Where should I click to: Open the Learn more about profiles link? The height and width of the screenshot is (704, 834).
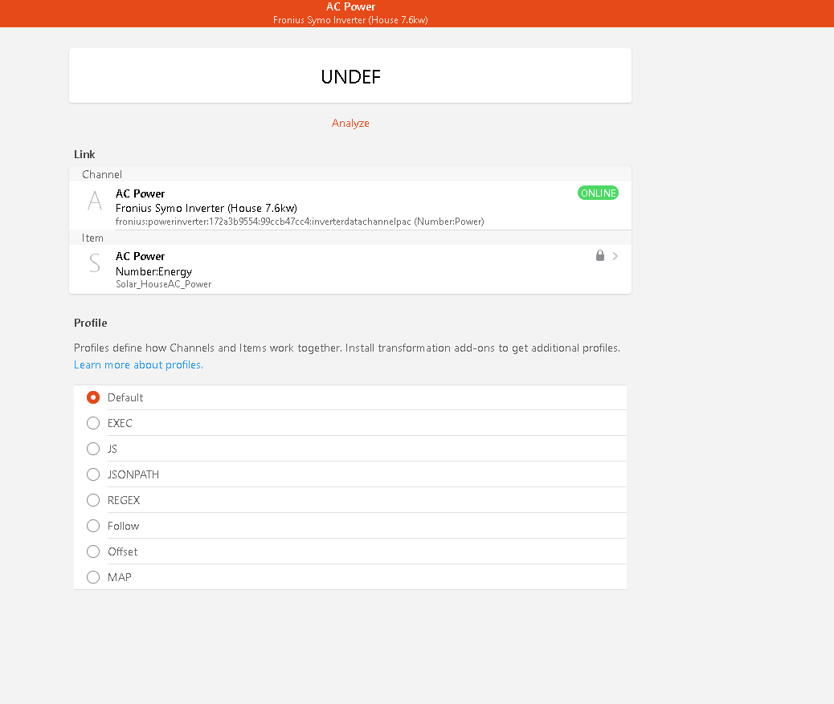click(138, 364)
